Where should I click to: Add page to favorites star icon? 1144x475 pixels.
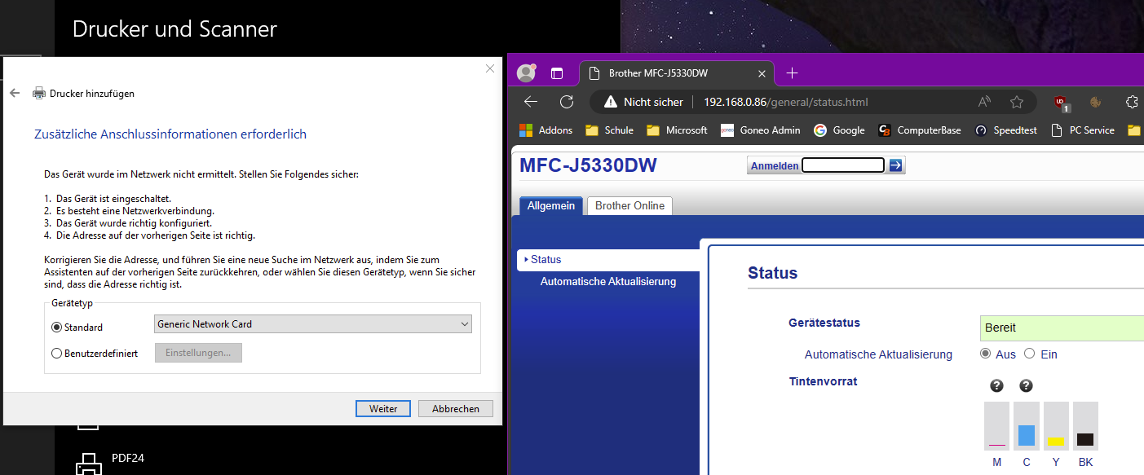(1017, 102)
